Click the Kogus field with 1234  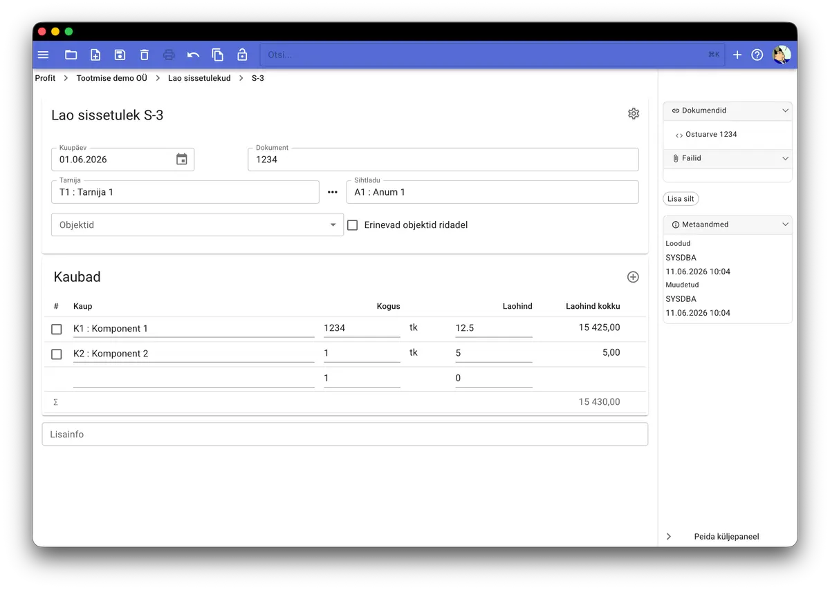coord(362,329)
